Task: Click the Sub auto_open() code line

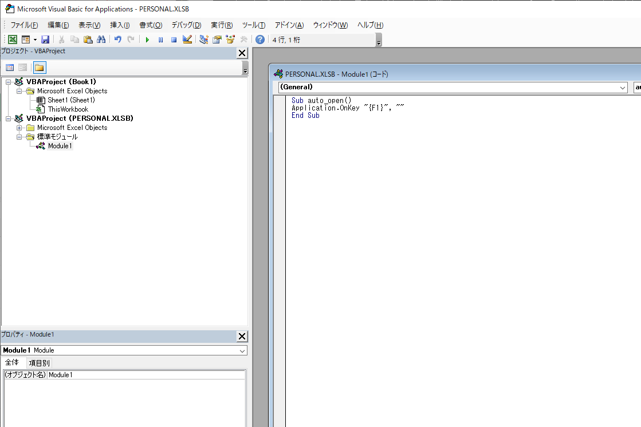Action: tap(321, 101)
